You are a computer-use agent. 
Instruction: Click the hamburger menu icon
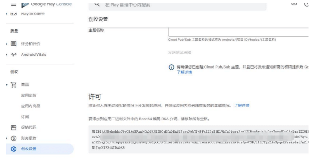tap(13, 4)
